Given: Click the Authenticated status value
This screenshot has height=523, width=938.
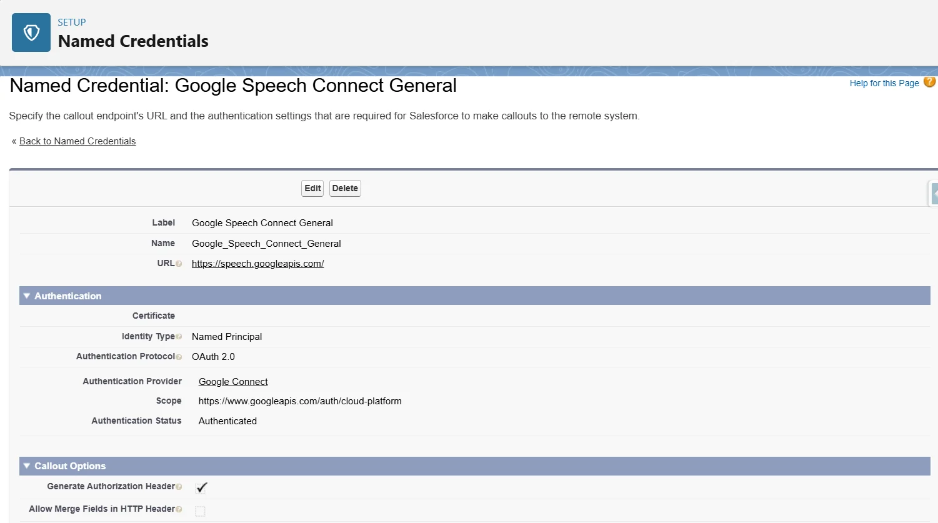Looking at the screenshot, I should coord(227,421).
